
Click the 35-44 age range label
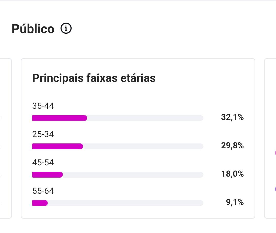click(x=43, y=106)
